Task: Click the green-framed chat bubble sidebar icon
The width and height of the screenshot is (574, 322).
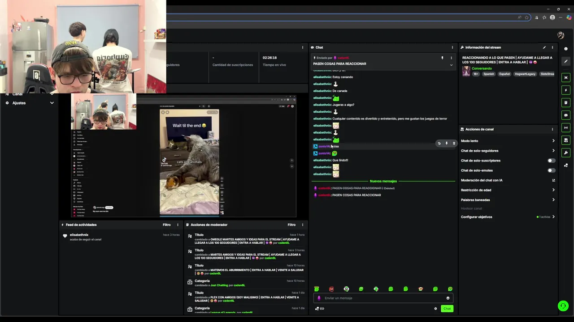Action: coord(566,115)
